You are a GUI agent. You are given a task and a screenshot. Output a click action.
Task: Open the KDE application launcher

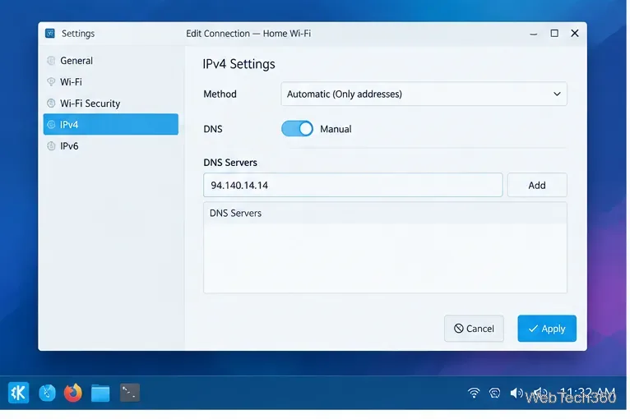pos(18,393)
